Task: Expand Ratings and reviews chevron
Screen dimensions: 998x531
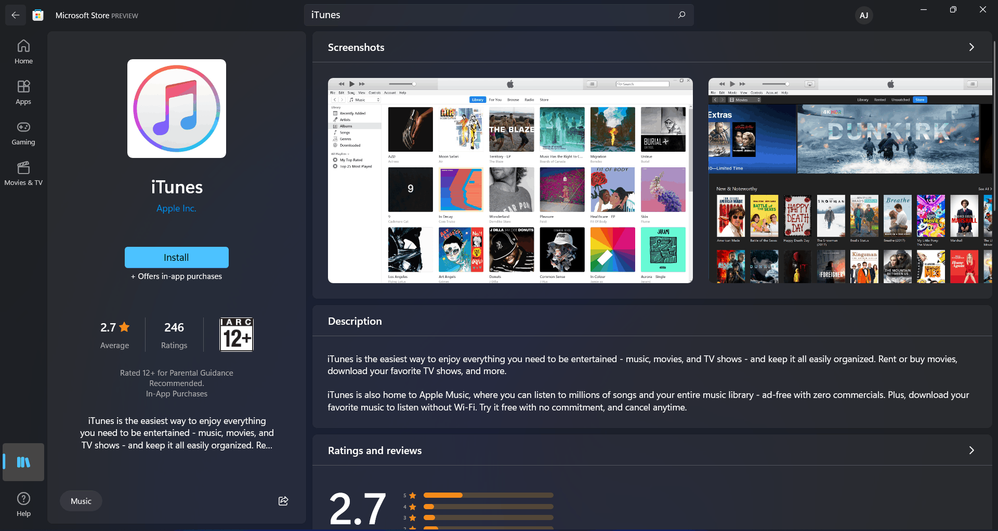Action: (x=971, y=450)
